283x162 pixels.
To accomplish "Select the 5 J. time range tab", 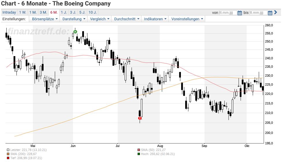I will coord(83,12).
